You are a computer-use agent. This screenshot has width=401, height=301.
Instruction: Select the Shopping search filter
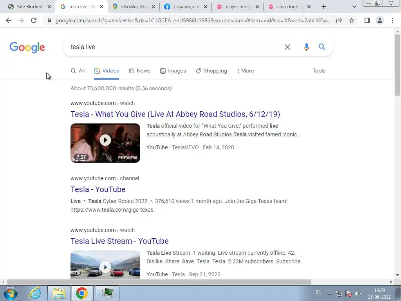(211, 71)
